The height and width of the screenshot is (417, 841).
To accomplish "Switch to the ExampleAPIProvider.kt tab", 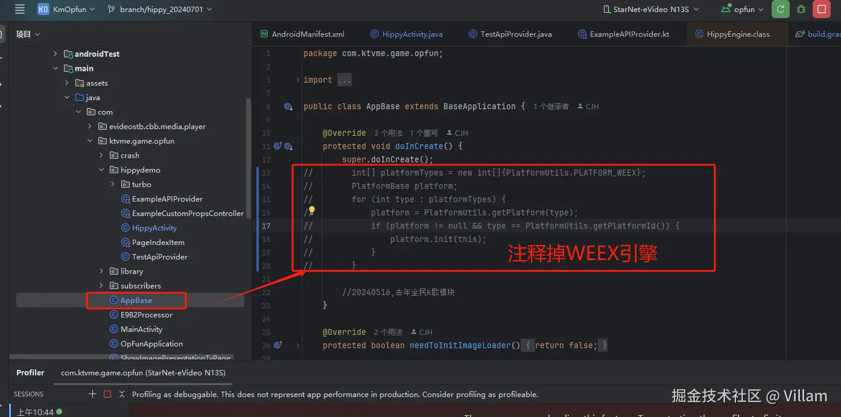I will coord(623,34).
